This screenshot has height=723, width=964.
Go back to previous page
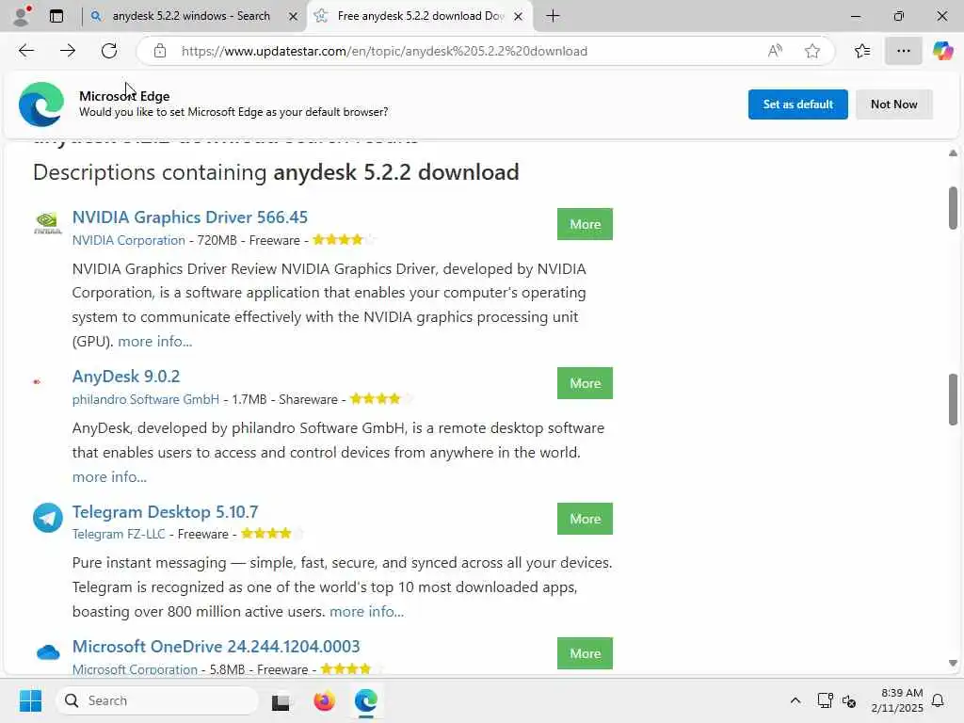(x=25, y=51)
